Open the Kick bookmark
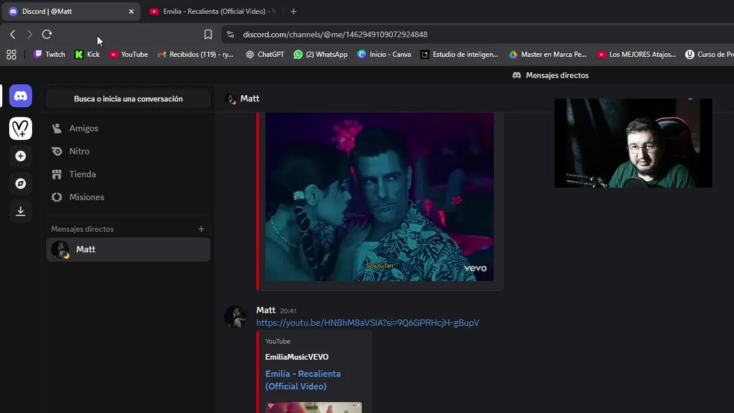 click(x=87, y=54)
